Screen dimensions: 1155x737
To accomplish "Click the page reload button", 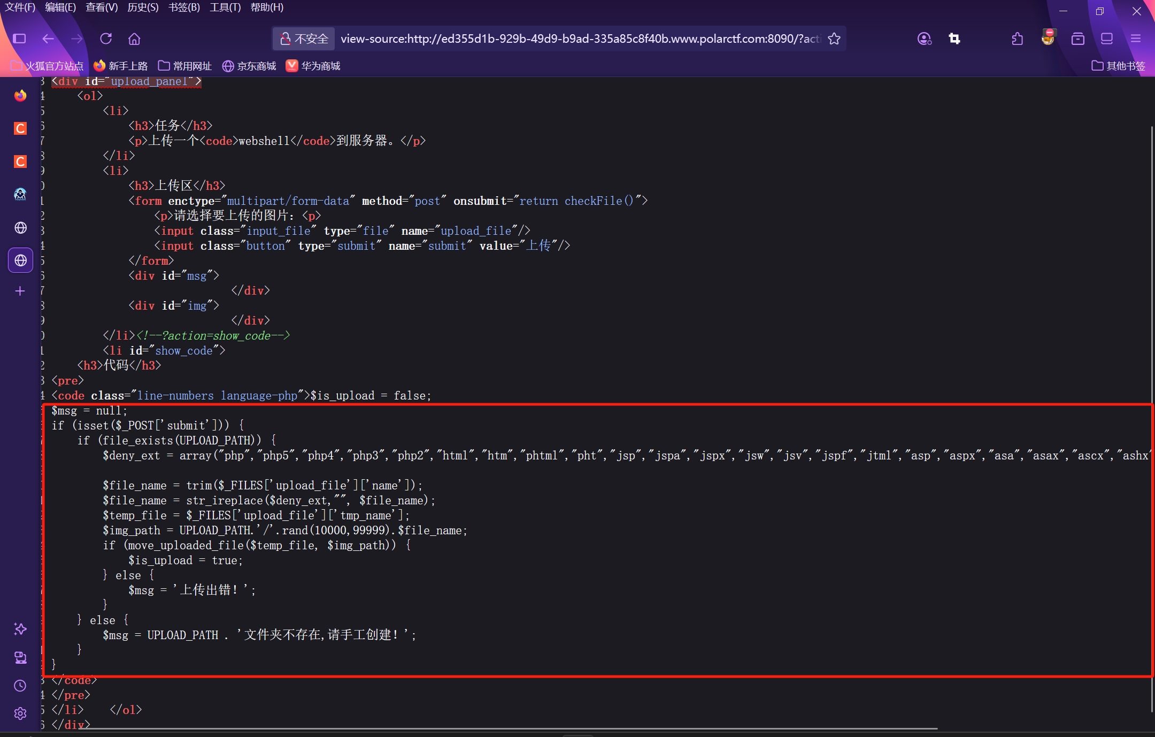I will pyautogui.click(x=106, y=39).
